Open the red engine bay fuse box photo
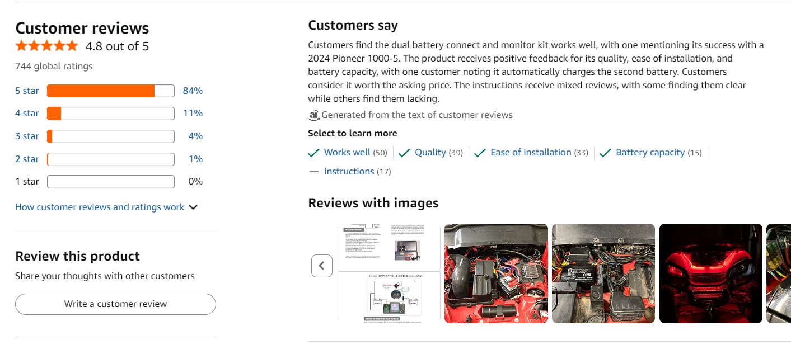This screenshot has width=791, height=354. point(495,273)
